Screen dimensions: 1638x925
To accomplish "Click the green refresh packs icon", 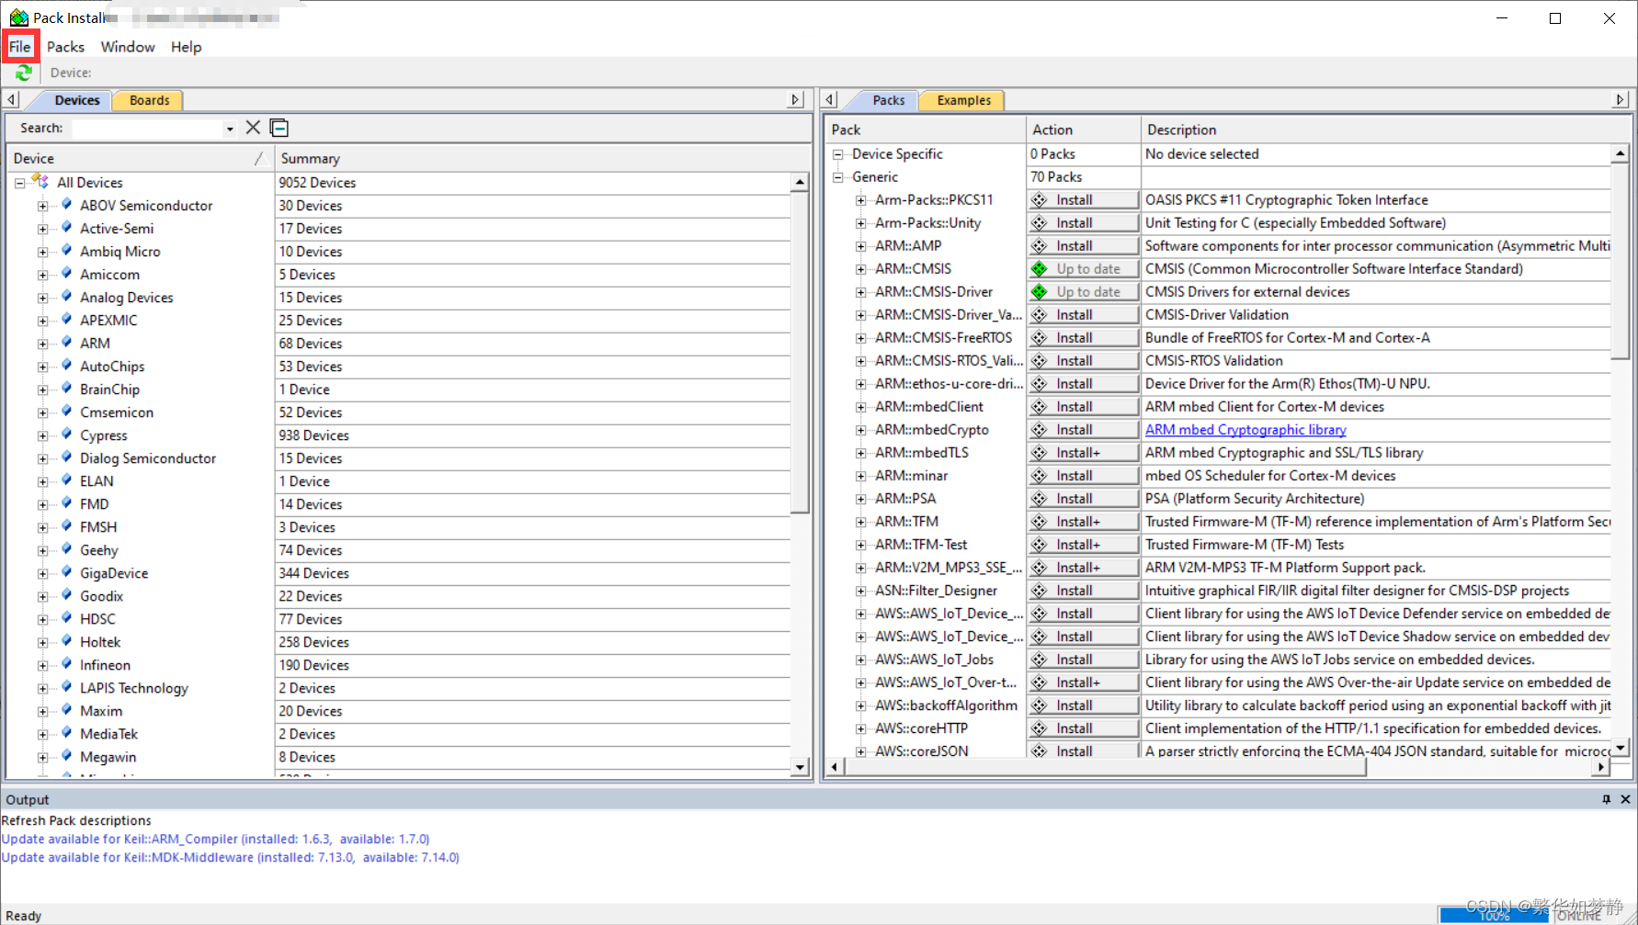I will 24,73.
